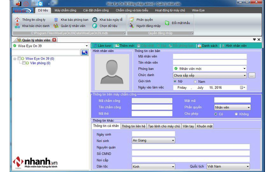Switch to Máy chấm công ribbon tab

[65, 10]
